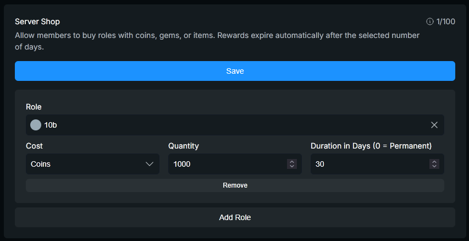Clear the 10b role with the X icon
The image size is (469, 241).
tap(434, 125)
